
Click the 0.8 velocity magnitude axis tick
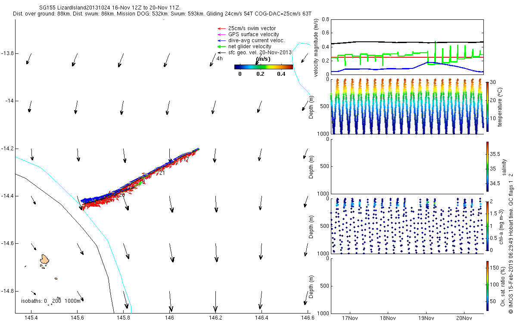click(326, 20)
